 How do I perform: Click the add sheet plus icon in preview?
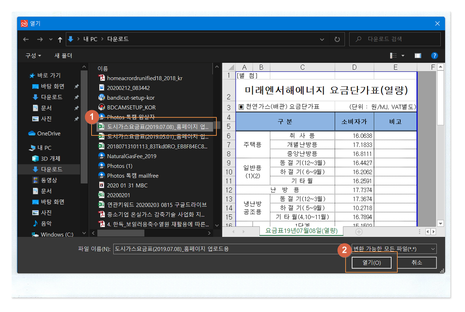tap(359, 231)
